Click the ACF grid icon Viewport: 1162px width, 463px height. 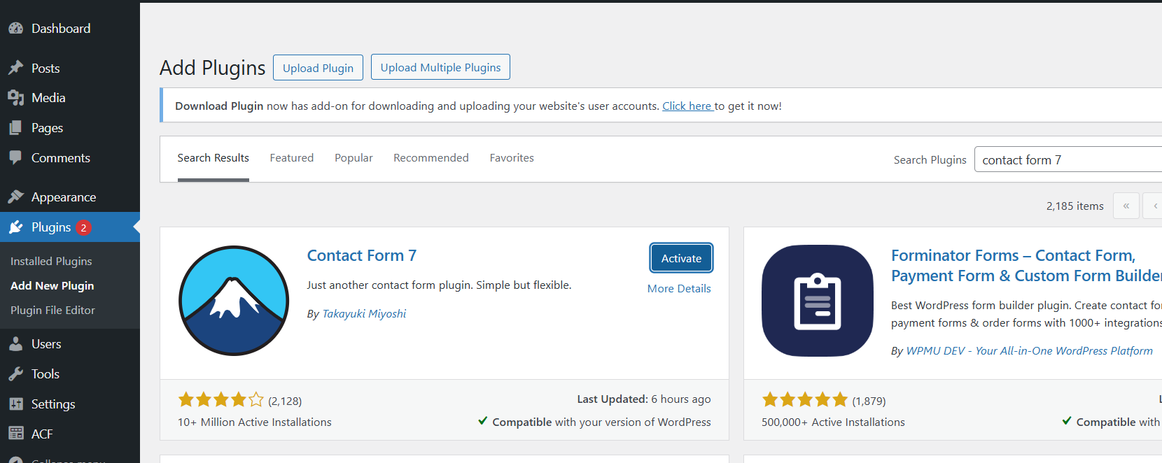coord(16,434)
